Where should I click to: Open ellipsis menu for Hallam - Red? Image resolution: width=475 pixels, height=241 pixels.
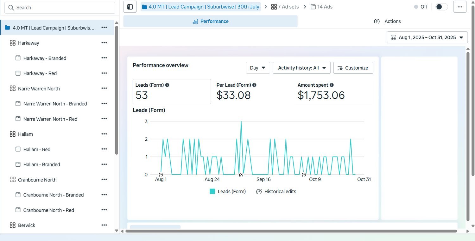tap(104, 149)
